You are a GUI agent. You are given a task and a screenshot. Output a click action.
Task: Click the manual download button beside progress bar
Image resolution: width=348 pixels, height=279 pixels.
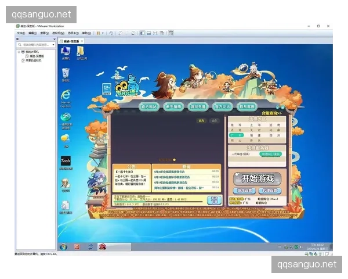click(214, 200)
